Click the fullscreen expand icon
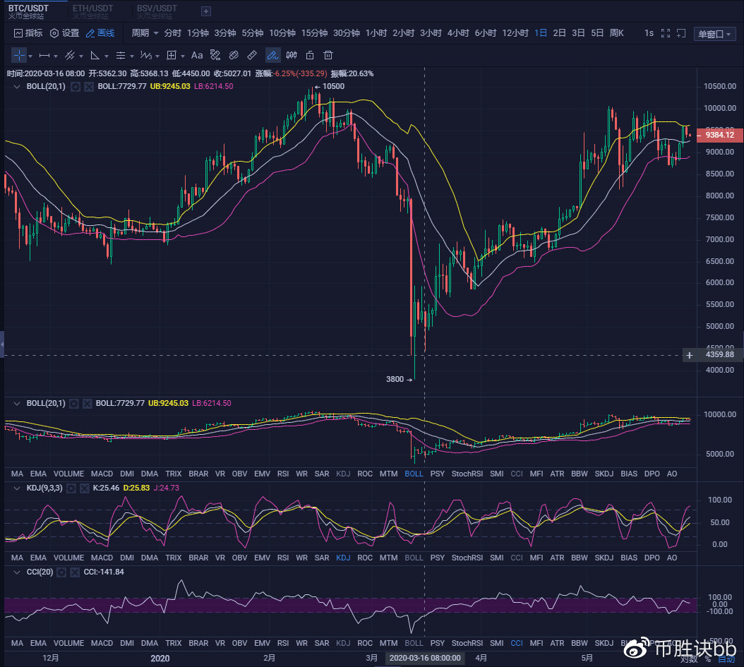 (x=666, y=33)
